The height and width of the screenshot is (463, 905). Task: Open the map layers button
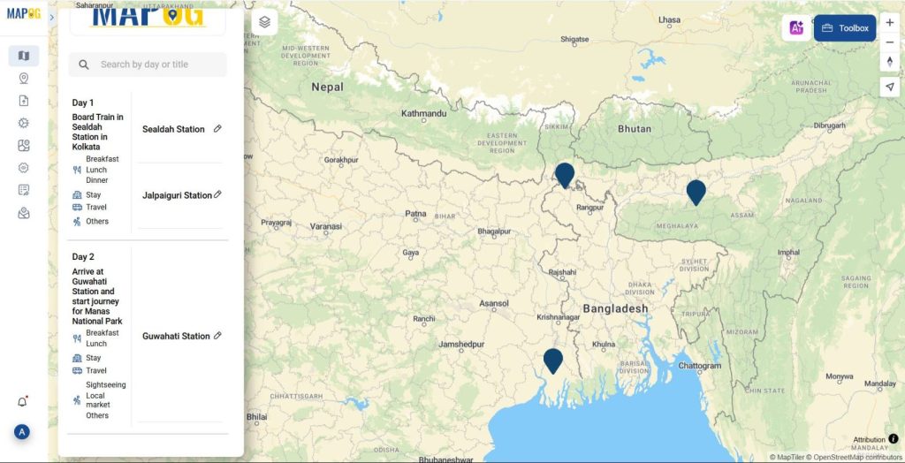[264, 22]
